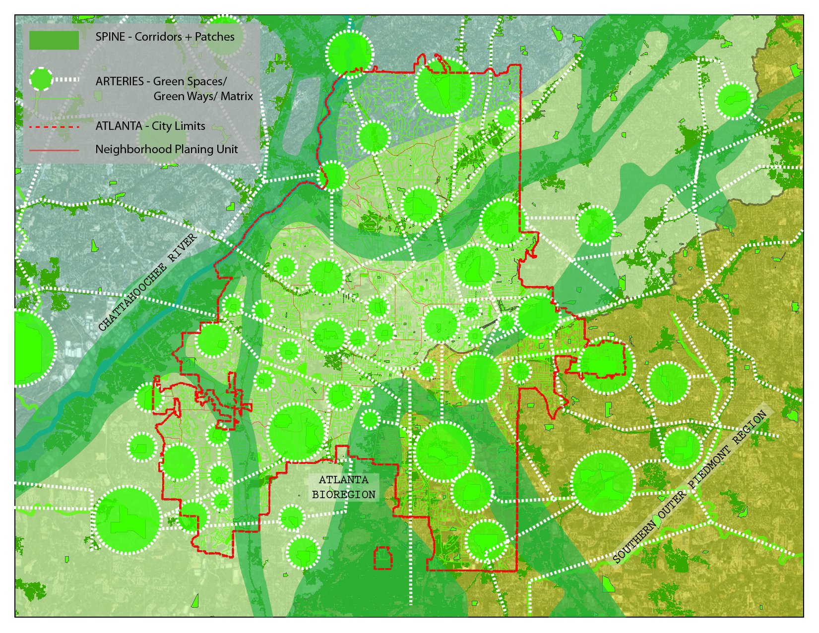Select the 'ATLANTA - City Limits' legend text
This screenshot has width=819, height=633.
pos(150,126)
